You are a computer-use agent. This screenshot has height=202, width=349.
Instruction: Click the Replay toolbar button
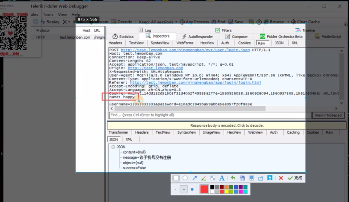(50, 22)
